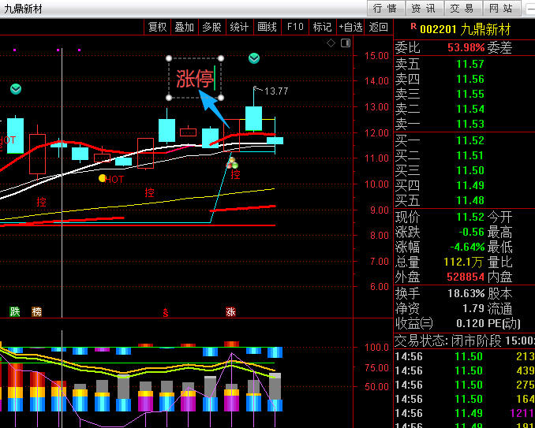Click +自选 to add to watchlist
535x428 pixels.
tap(350, 27)
